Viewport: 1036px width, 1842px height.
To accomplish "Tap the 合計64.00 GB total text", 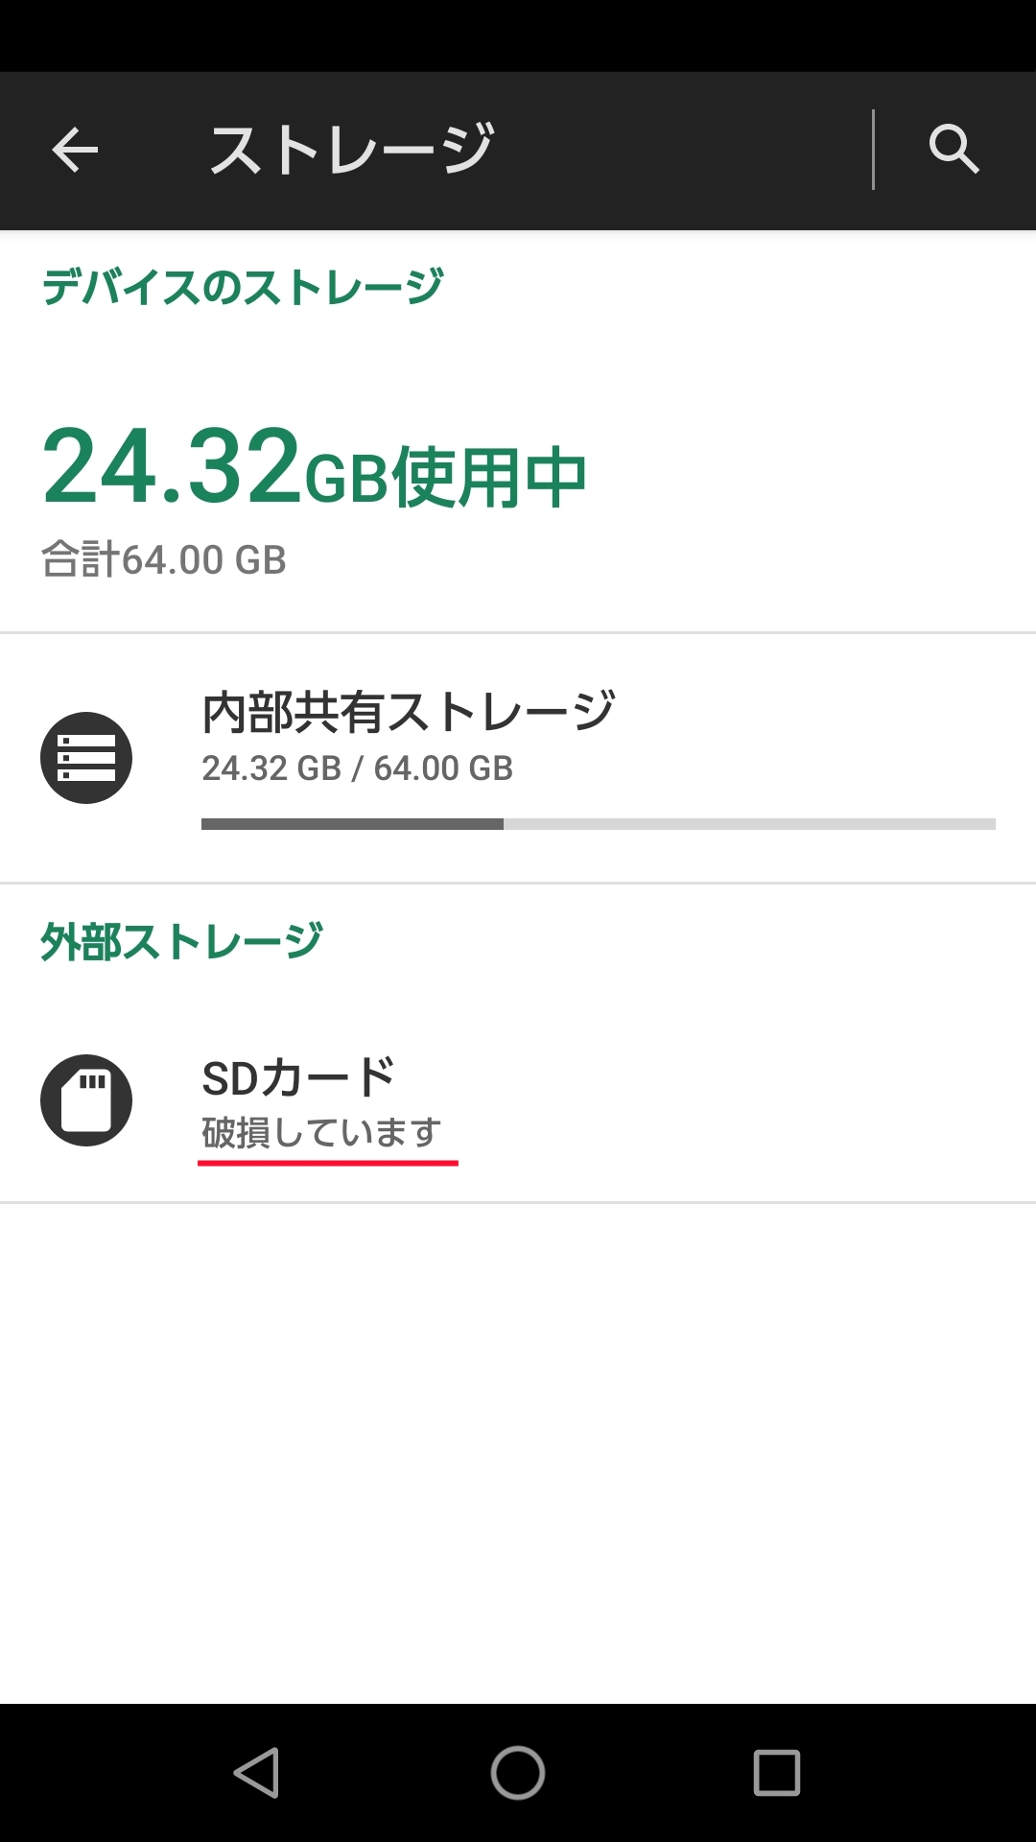I will coord(164,560).
